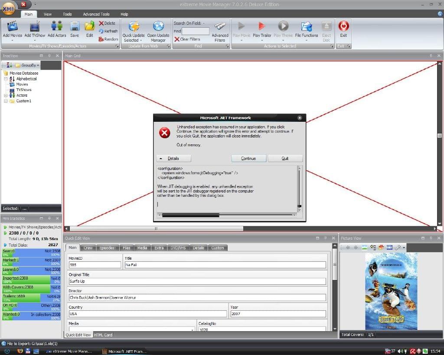This screenshot has width=444, height=355.
Task: Click the next cover arrow in Picture View
Action: pyautogui.click(x=356, y=248)
